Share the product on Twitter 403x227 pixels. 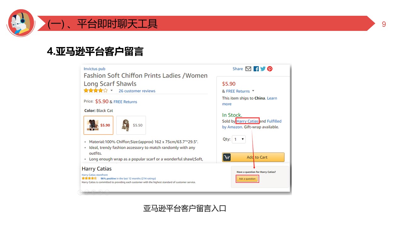coord(263,69)
